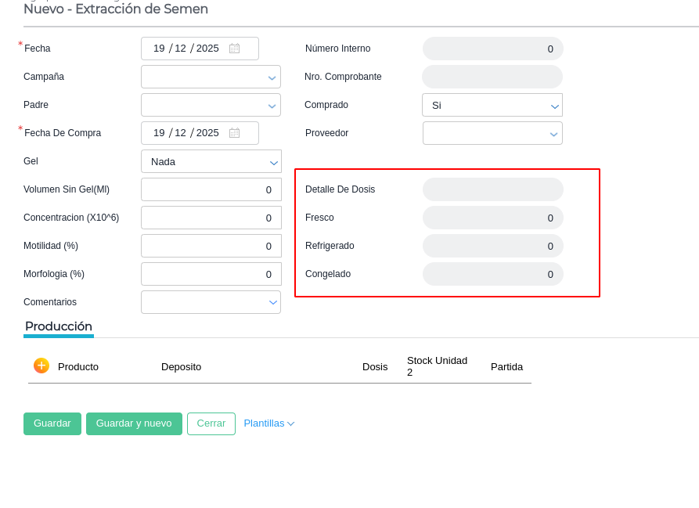Open the Plantillas menu link
This screenshot has height=508, width=699.
tap(268, 423)
